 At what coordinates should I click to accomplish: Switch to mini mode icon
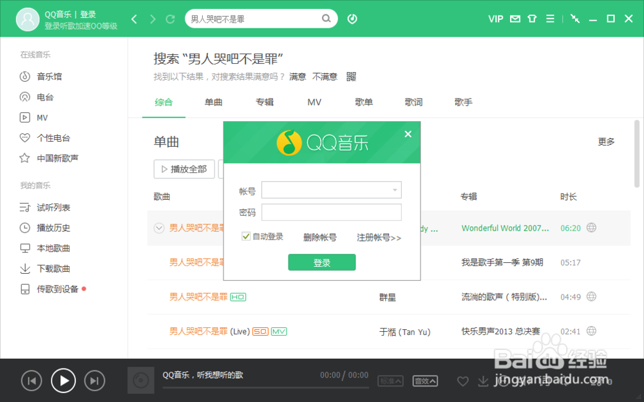coord(575,19)
